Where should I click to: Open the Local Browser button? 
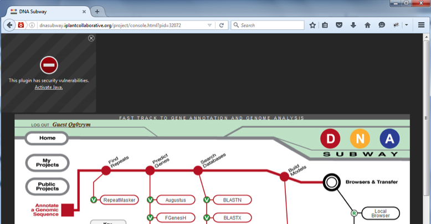[381, 213]
